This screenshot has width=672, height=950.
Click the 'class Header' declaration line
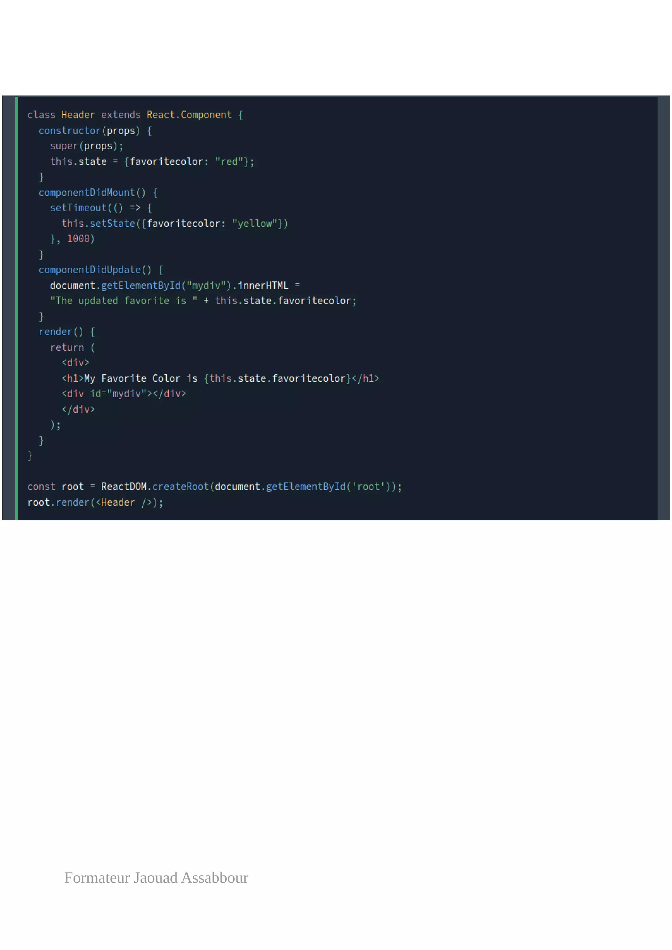pos(135,115)
